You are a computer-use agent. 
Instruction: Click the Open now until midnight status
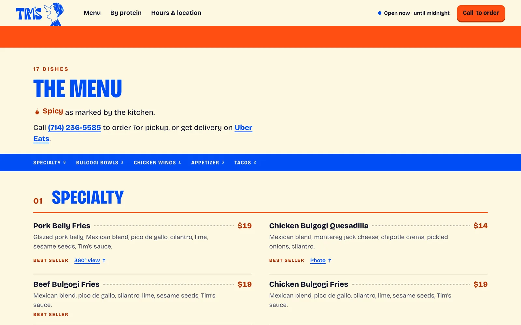click(414, 13)
